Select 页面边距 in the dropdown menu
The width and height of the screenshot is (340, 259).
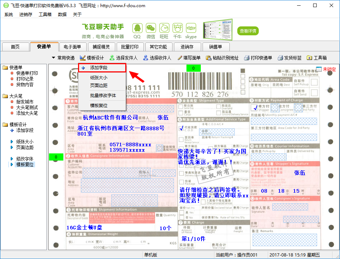[x=102, y=85]
